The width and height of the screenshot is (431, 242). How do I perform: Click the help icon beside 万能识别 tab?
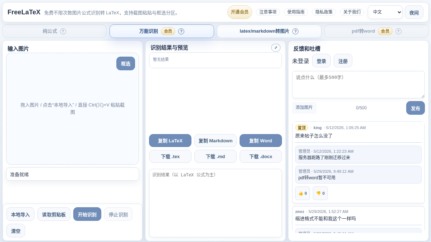click(x=181, y=31)
